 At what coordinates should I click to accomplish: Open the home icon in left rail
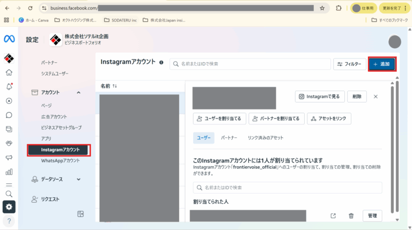[9, 72]
